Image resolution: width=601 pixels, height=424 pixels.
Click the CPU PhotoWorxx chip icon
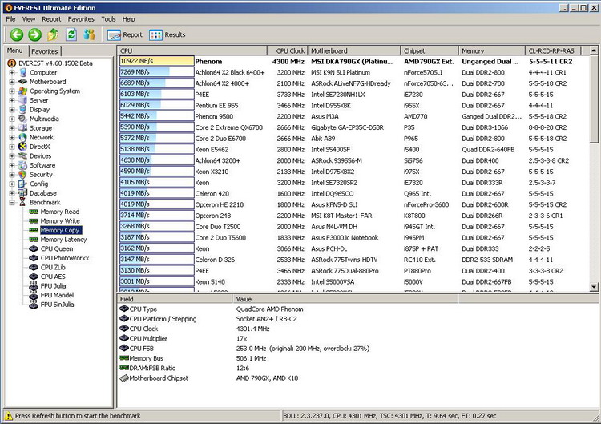click(x=34, y=258)
